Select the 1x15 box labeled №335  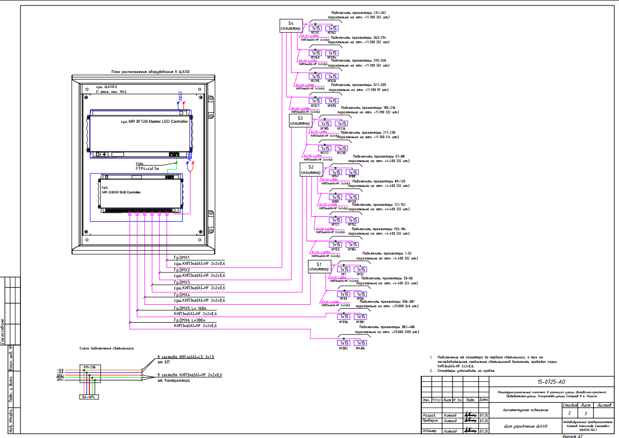[x=332, y=101]
